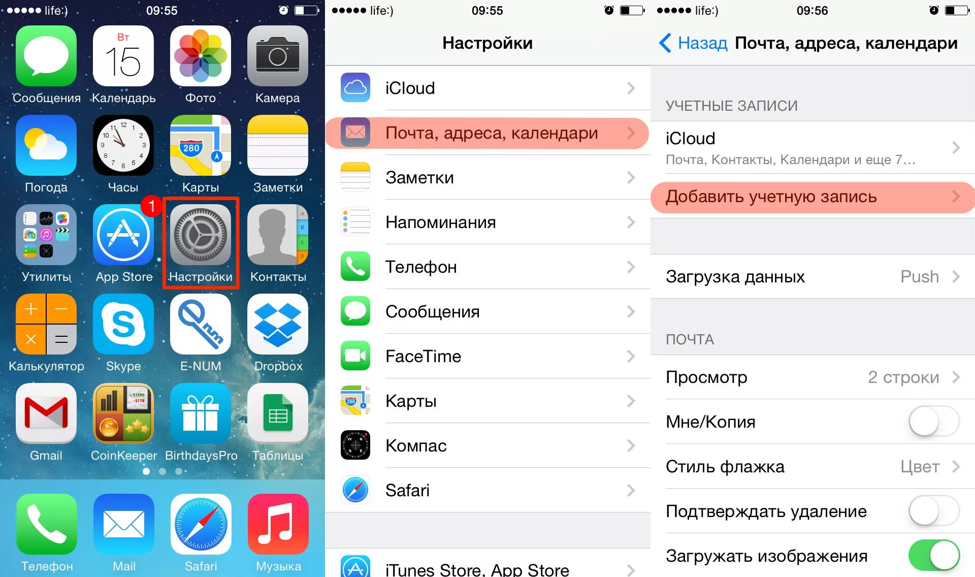This screenshot has height=577, width=975.
Task: Click Добавить учетную запись button
Action: 810,197
